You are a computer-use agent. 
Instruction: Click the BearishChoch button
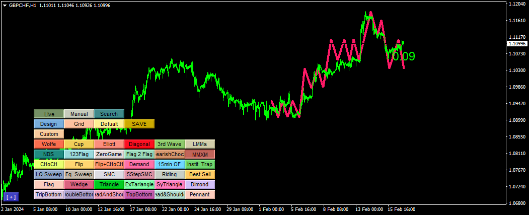170,154
